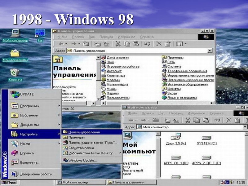Select Свойства папки in Настройка submenu

(92, 148)
